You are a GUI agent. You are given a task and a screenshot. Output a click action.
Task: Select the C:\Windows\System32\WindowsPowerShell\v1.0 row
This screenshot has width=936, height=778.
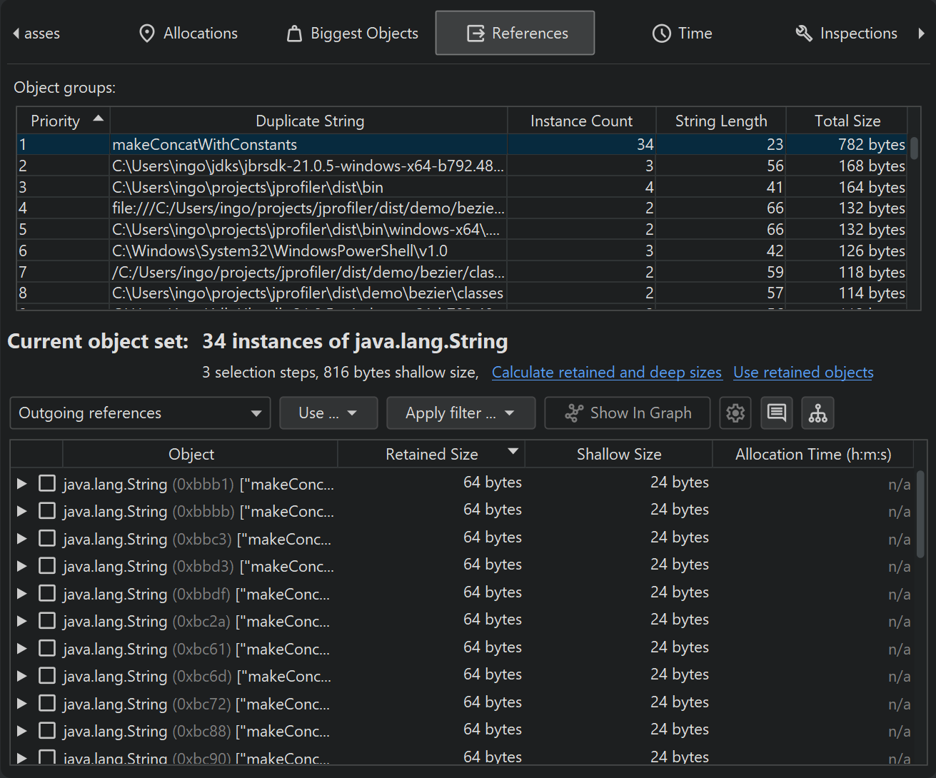[280, 251]
